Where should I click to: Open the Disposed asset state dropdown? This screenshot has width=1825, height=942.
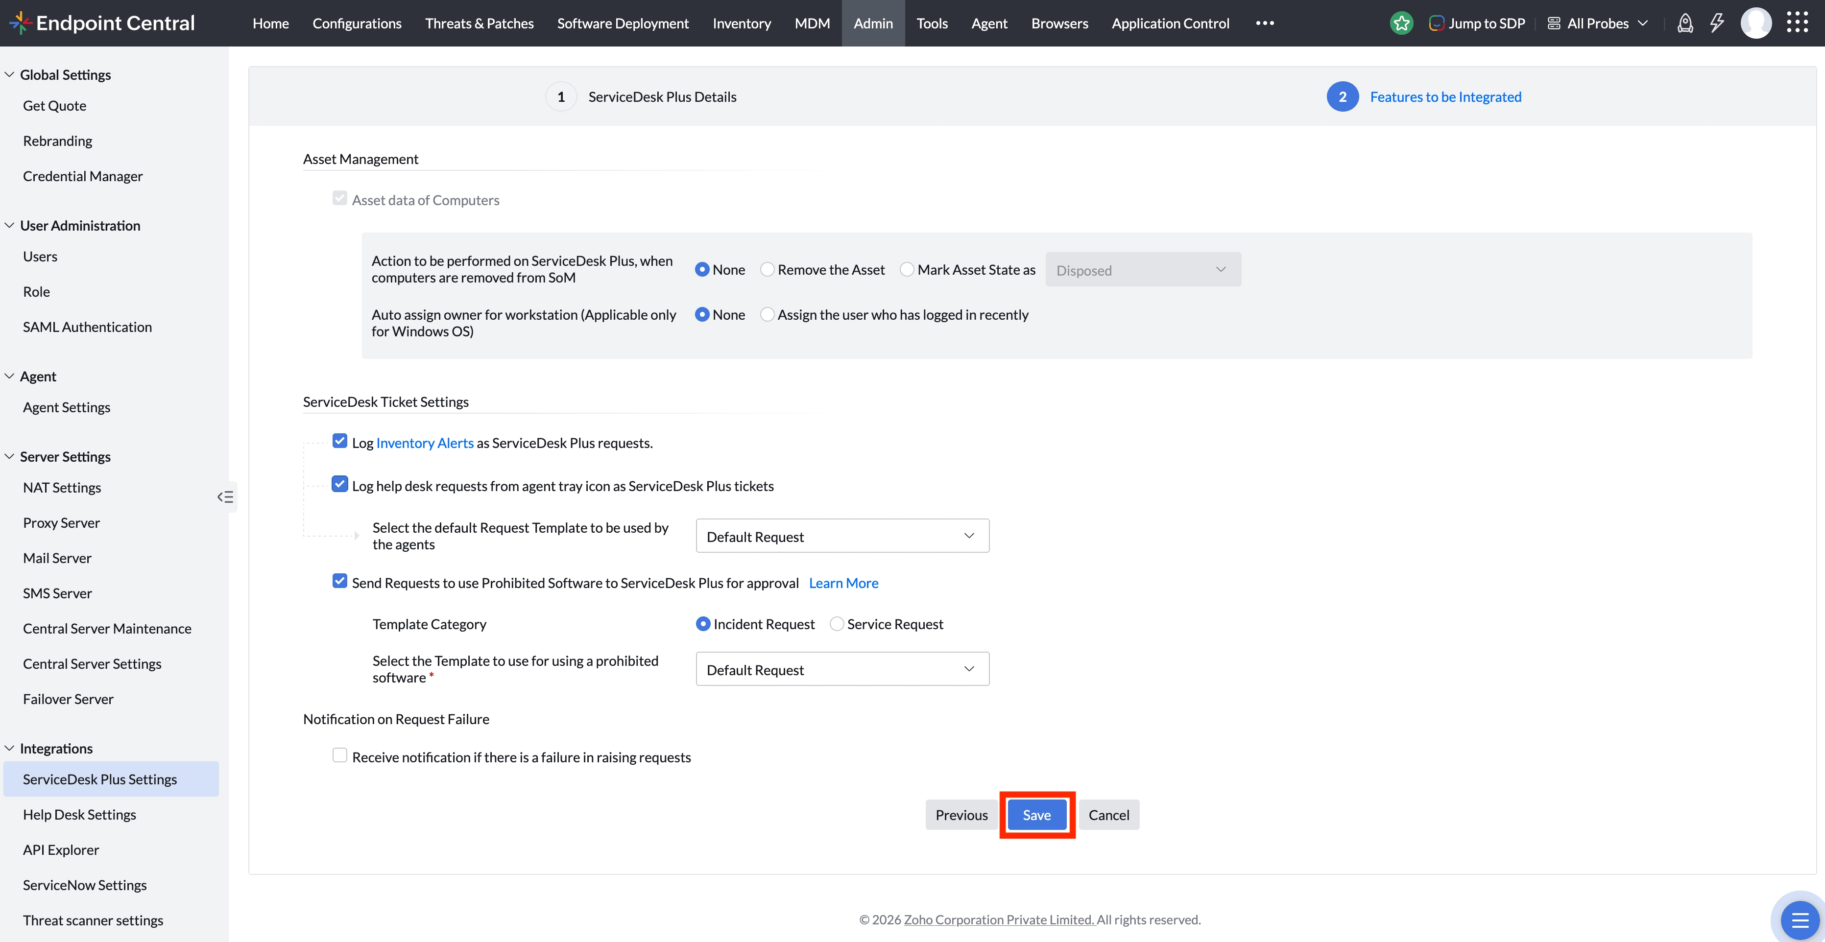[x=1143, y=270]
